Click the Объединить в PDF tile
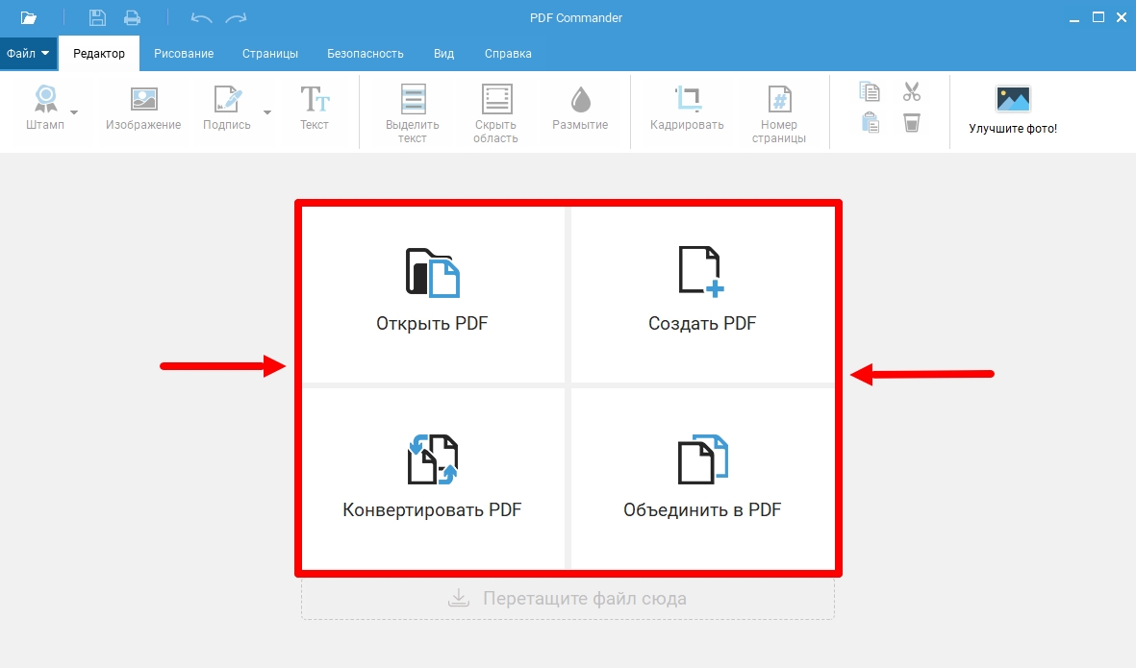Image resolution: width=1136 pixels, height=668 pixels. coord(702,478)
